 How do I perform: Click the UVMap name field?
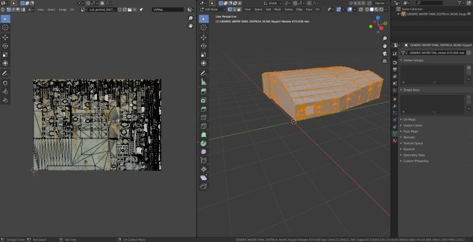[168, 9]
